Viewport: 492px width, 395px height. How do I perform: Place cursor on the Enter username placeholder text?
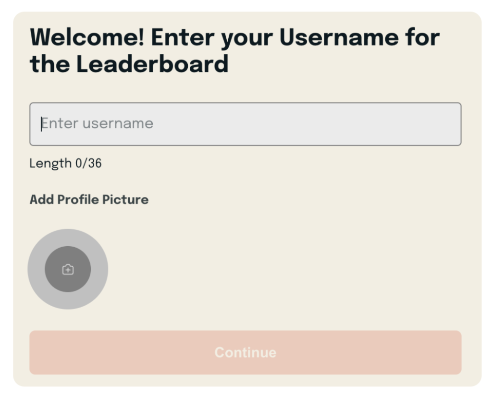pos(97,123)
